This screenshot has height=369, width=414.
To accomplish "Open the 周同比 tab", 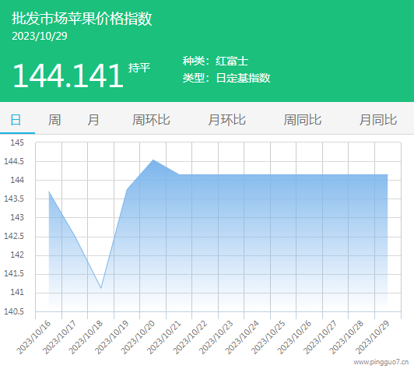I will point(303,120).
